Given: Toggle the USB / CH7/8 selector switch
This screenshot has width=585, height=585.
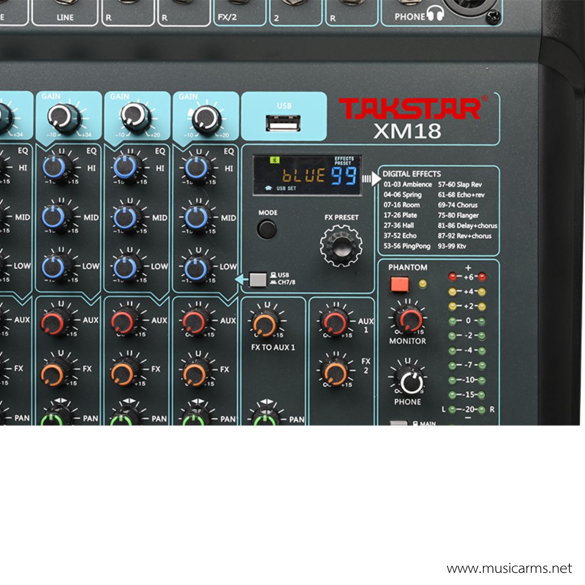Looking at the screenshot, I should pos(258,279).
